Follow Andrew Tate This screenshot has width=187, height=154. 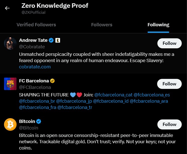click(169, 43)
